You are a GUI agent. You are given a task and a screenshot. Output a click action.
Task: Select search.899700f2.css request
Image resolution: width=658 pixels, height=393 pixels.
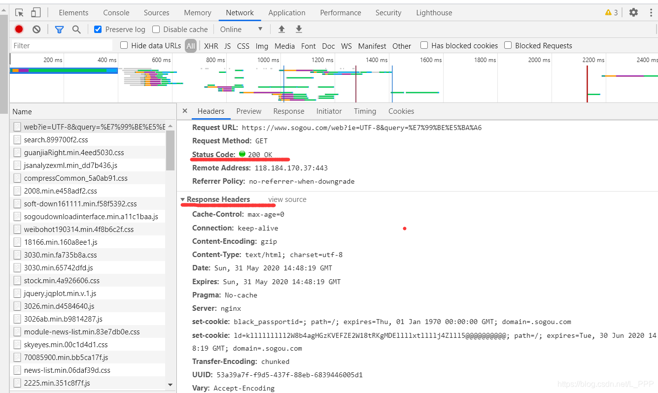[88, 140]
